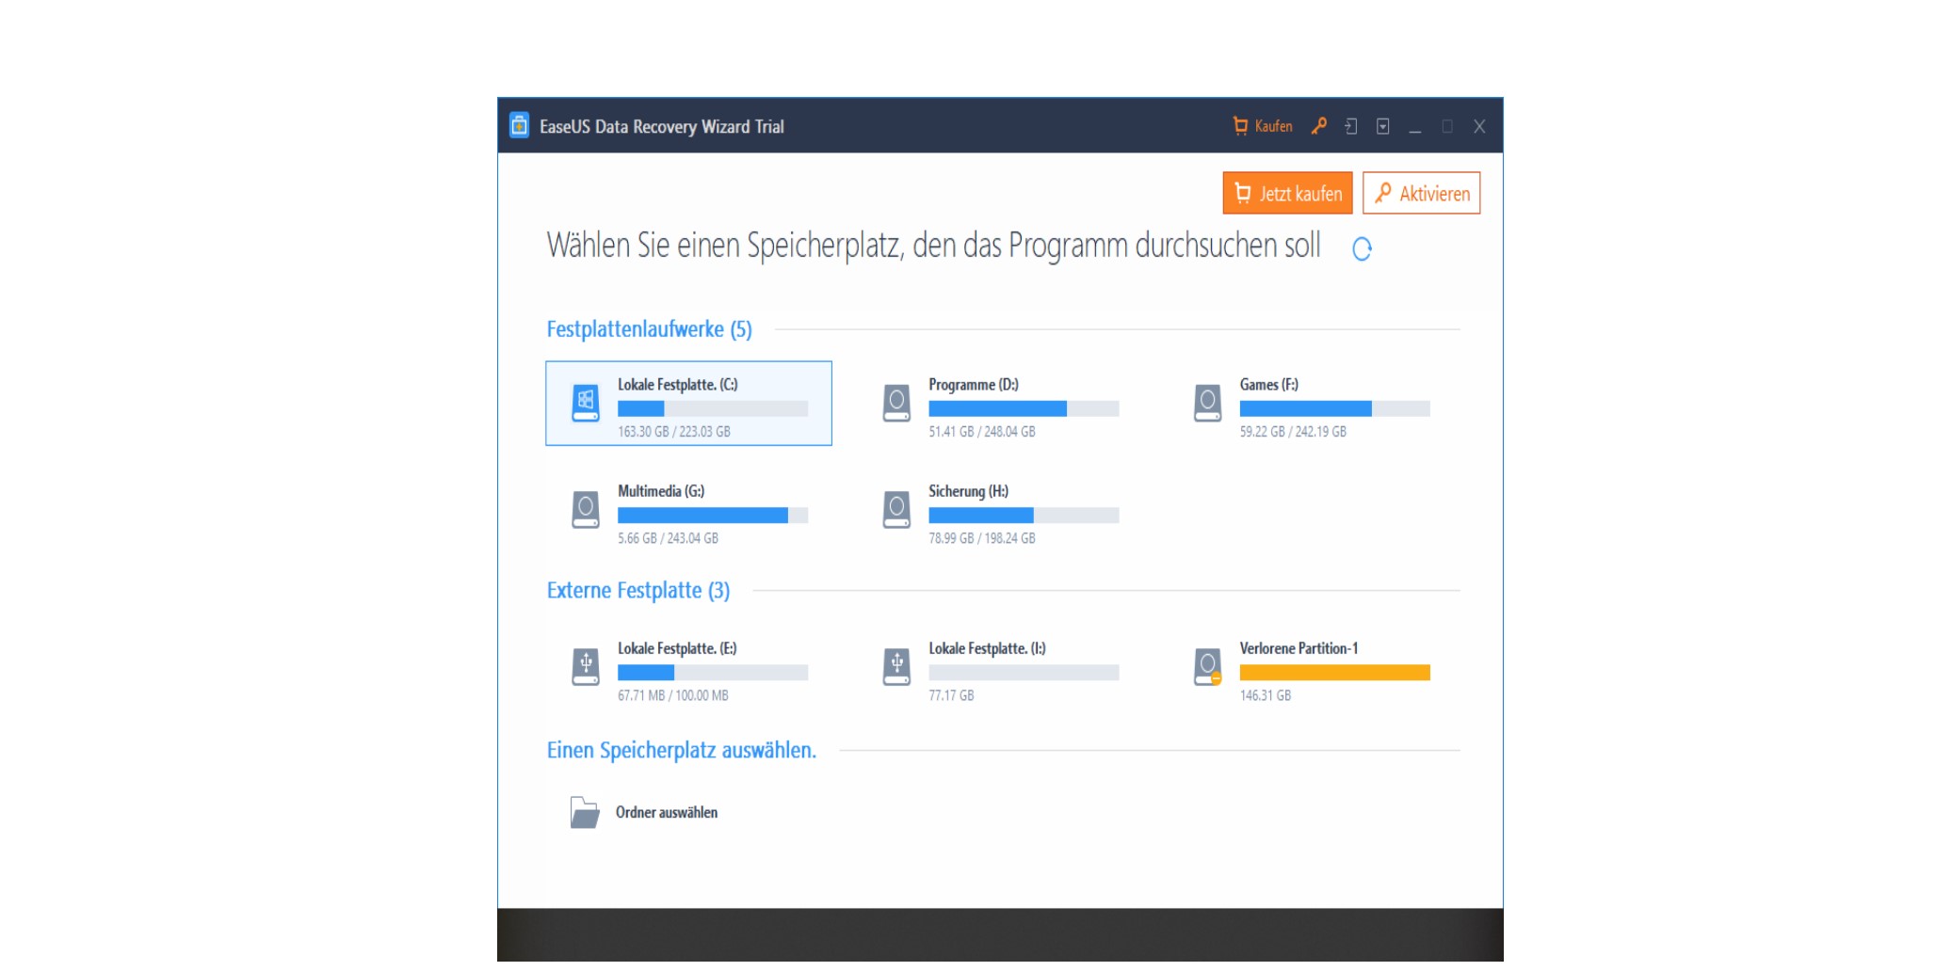This screenshot has height=971, width=1936.
Task: Click the EaseUS app logo icon
Action: 519,125
